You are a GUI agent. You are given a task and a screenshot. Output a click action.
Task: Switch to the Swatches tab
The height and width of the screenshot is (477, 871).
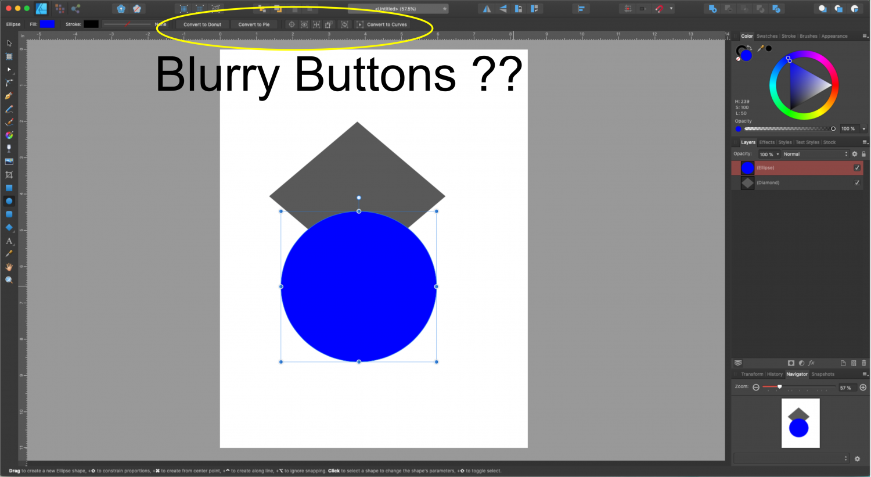pyautogui.click(x=766, y=36)
